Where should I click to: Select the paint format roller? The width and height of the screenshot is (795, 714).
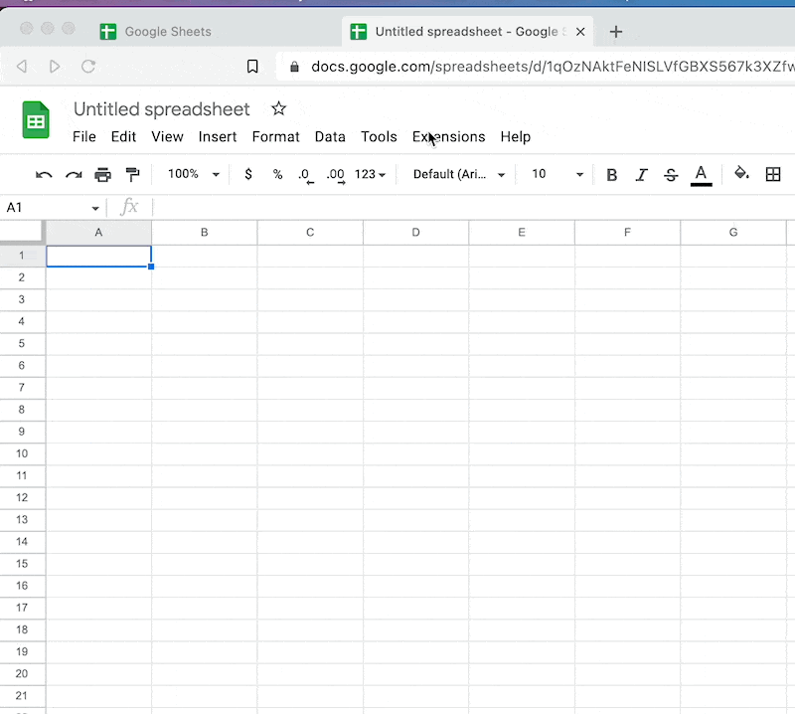coord(132,174)
